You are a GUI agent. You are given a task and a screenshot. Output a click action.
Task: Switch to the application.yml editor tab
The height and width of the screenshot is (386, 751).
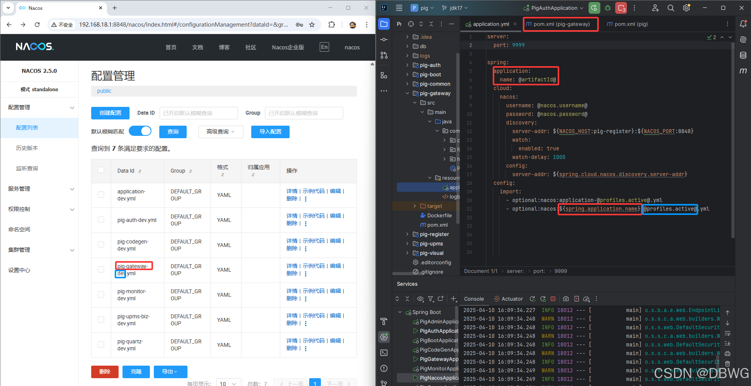pos(491,24)
